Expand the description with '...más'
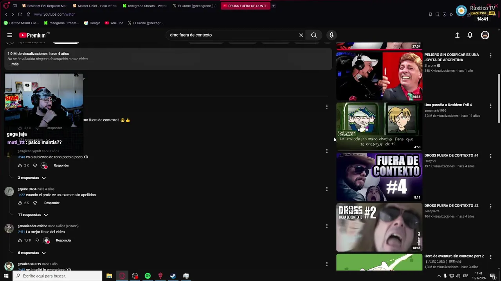The width and height of the screenshot is (501, 281). coord(14,64)
